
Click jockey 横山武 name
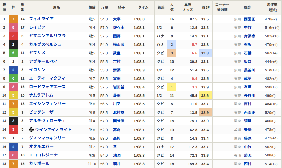[x=119, y=44]
